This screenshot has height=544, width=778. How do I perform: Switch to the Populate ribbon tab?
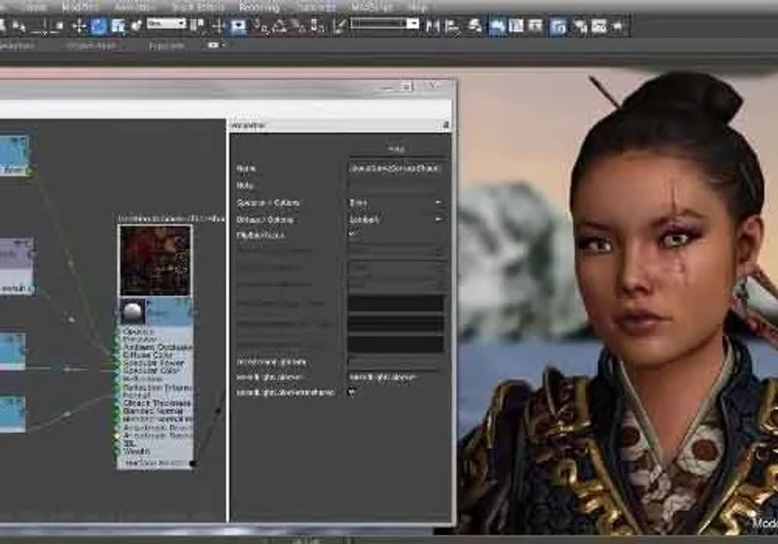[x=167, y=46]
